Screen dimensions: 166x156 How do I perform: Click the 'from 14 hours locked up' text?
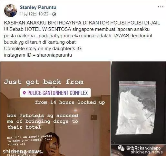(x=70, y=102)
